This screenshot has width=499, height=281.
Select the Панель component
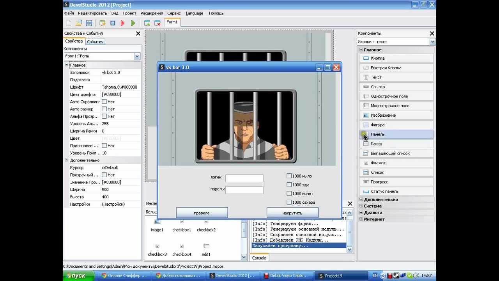[396, 134]
